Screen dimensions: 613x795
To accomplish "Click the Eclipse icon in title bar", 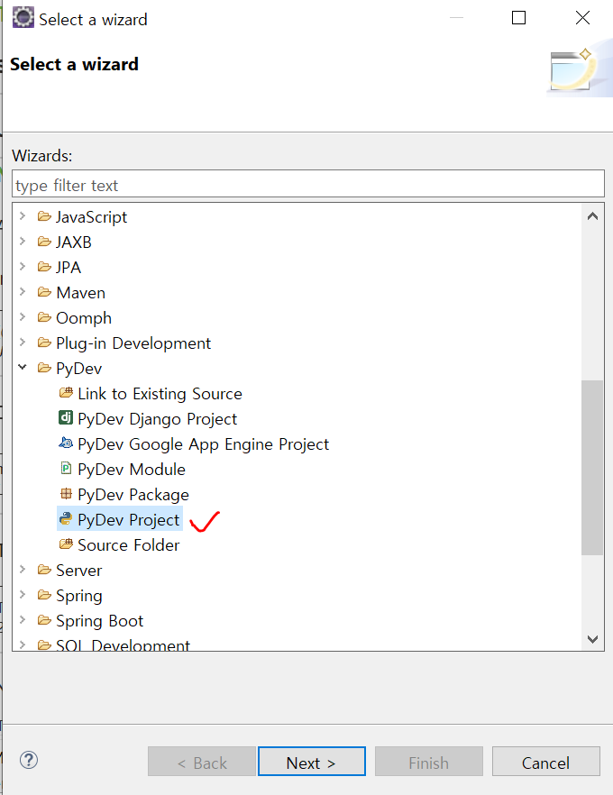I will [x=23, y=18].
